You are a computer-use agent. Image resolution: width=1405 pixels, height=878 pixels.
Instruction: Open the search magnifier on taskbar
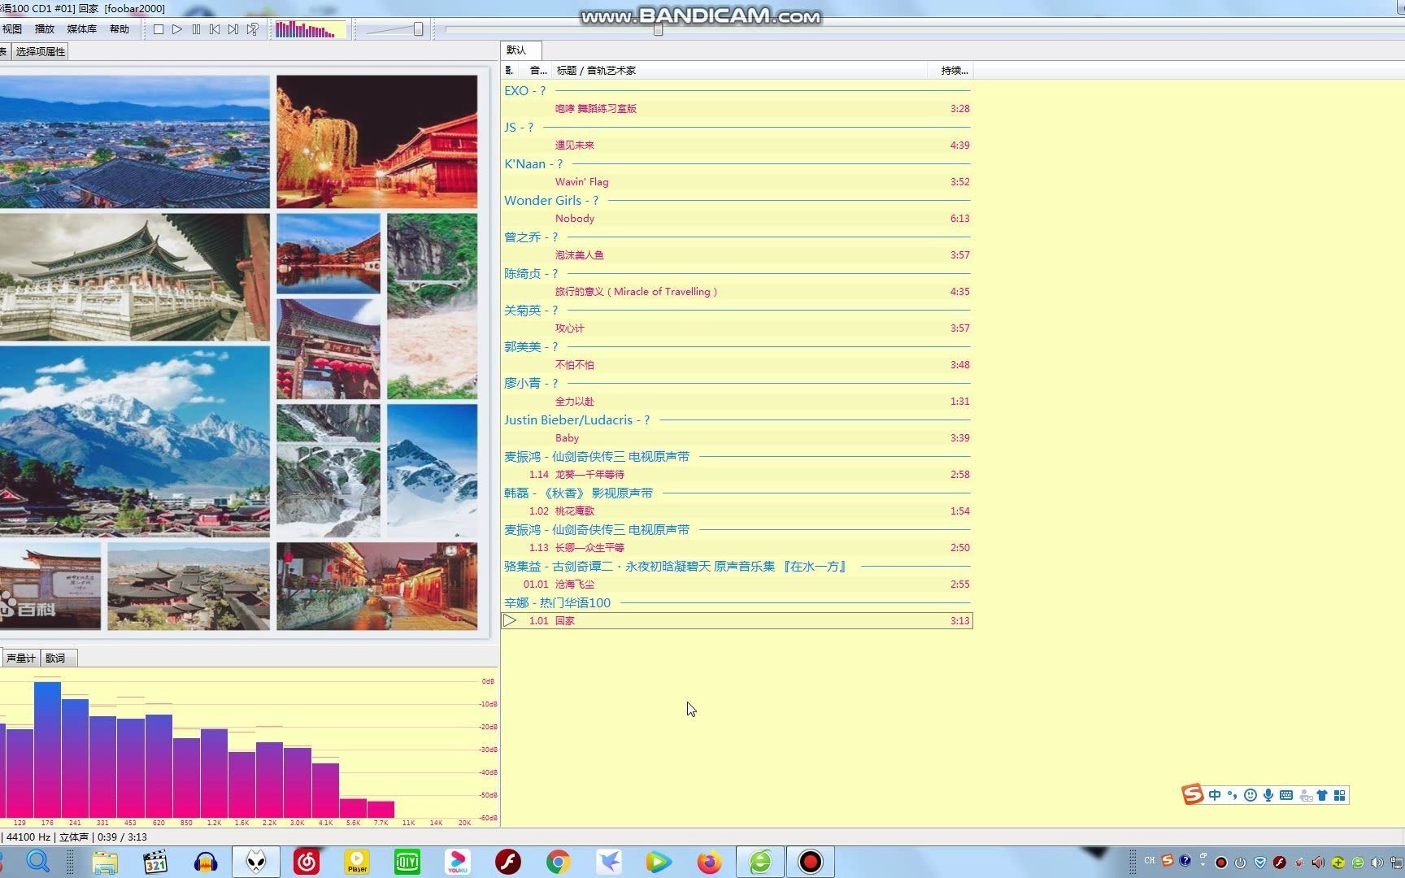38,861
